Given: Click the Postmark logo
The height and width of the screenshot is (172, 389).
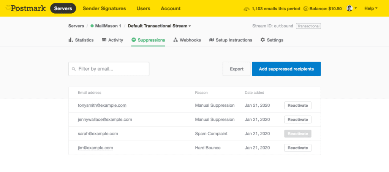Looking at the screenshot, I should coord(25,8).
